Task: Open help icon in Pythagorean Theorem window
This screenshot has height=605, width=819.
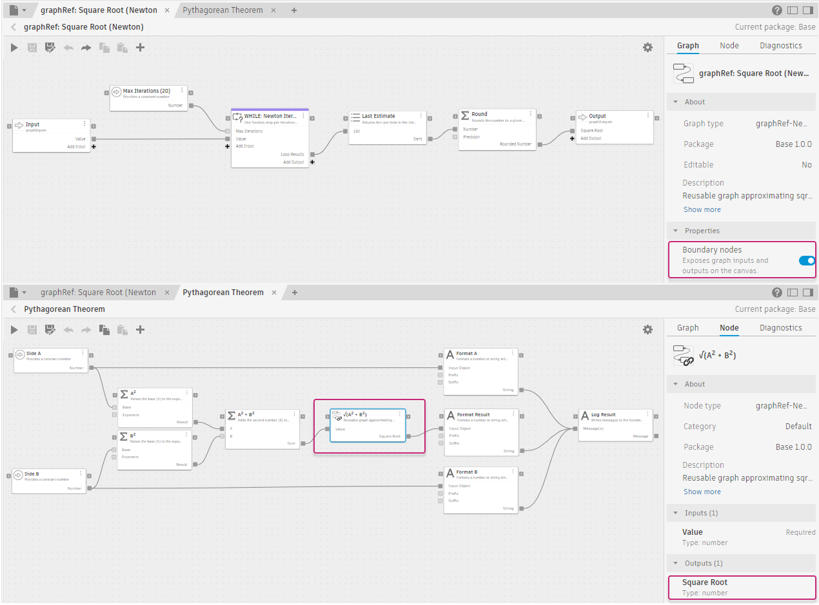Action: tap(776, 293)
